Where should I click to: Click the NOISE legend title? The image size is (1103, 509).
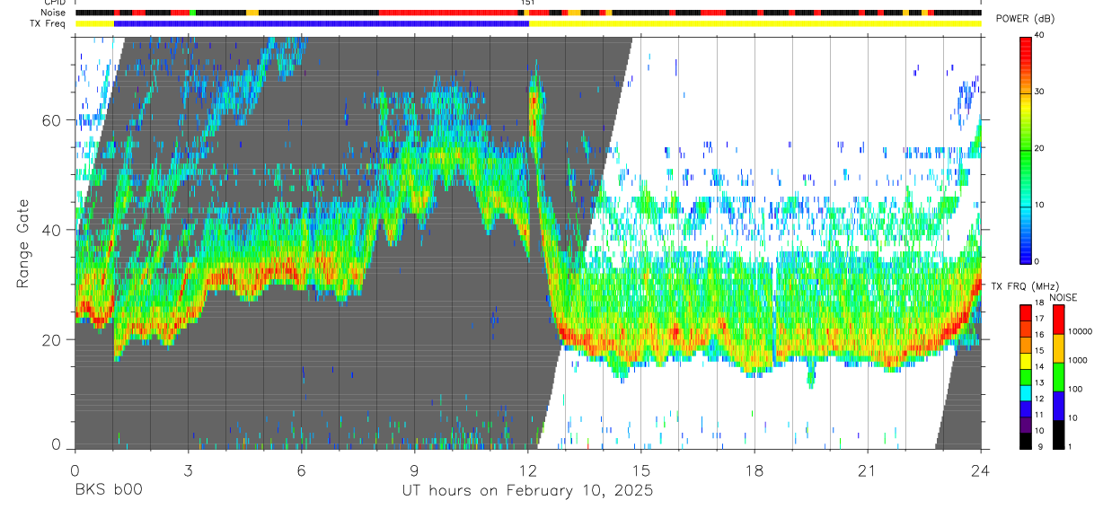tap(1063, 297)
